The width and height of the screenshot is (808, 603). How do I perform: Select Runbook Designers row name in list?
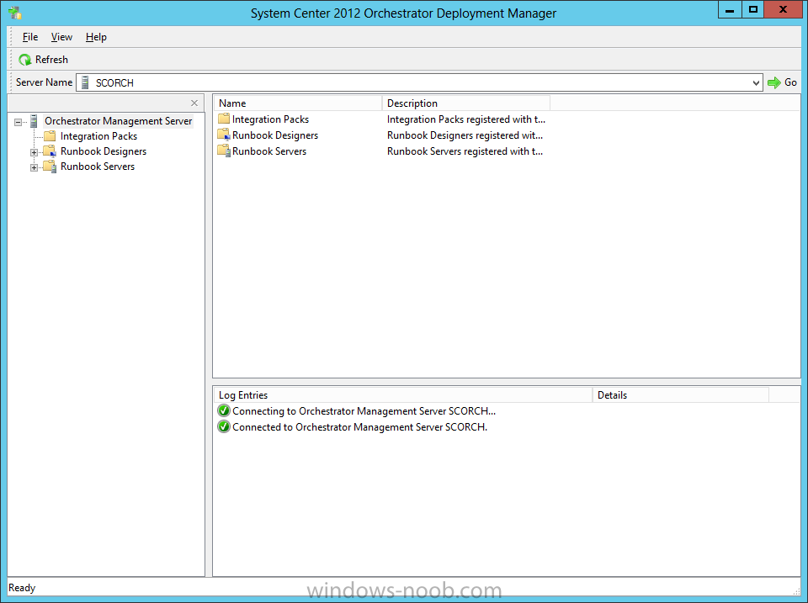(275, 135)
